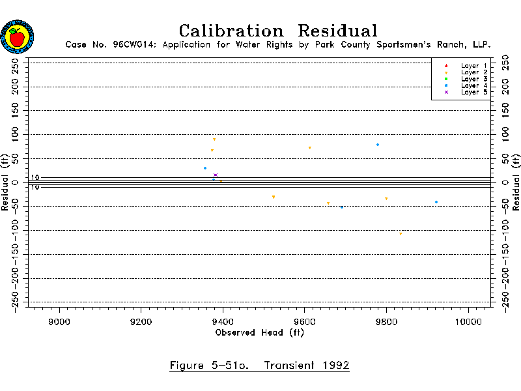Select the Layer 5 purple x legend marker
The image size is (521, 391).
click(446, 92)
